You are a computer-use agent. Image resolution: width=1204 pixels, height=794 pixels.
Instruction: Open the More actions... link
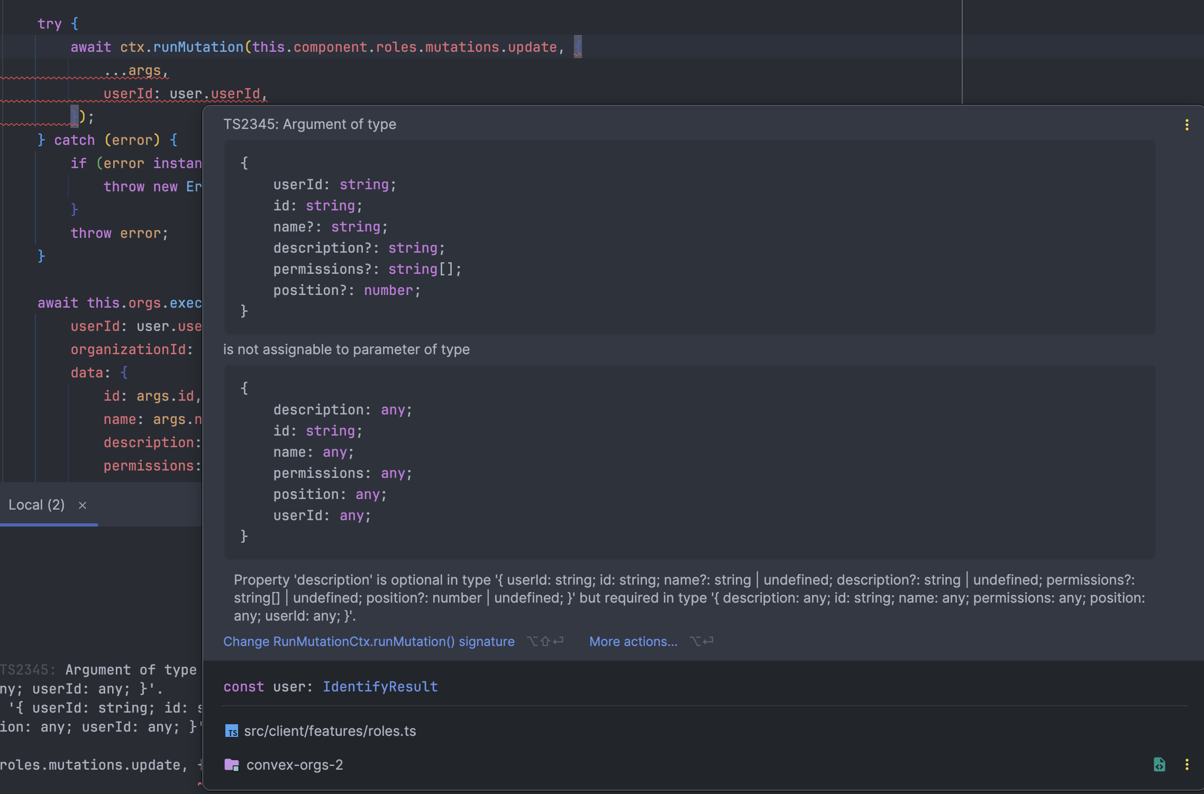(633, 641)
